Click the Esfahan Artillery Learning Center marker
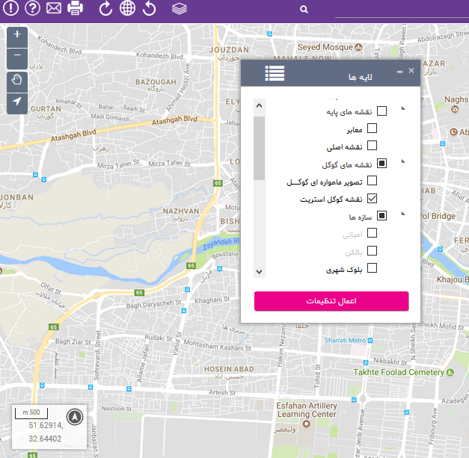Viewport: 469px width, 458px height. 306,424
